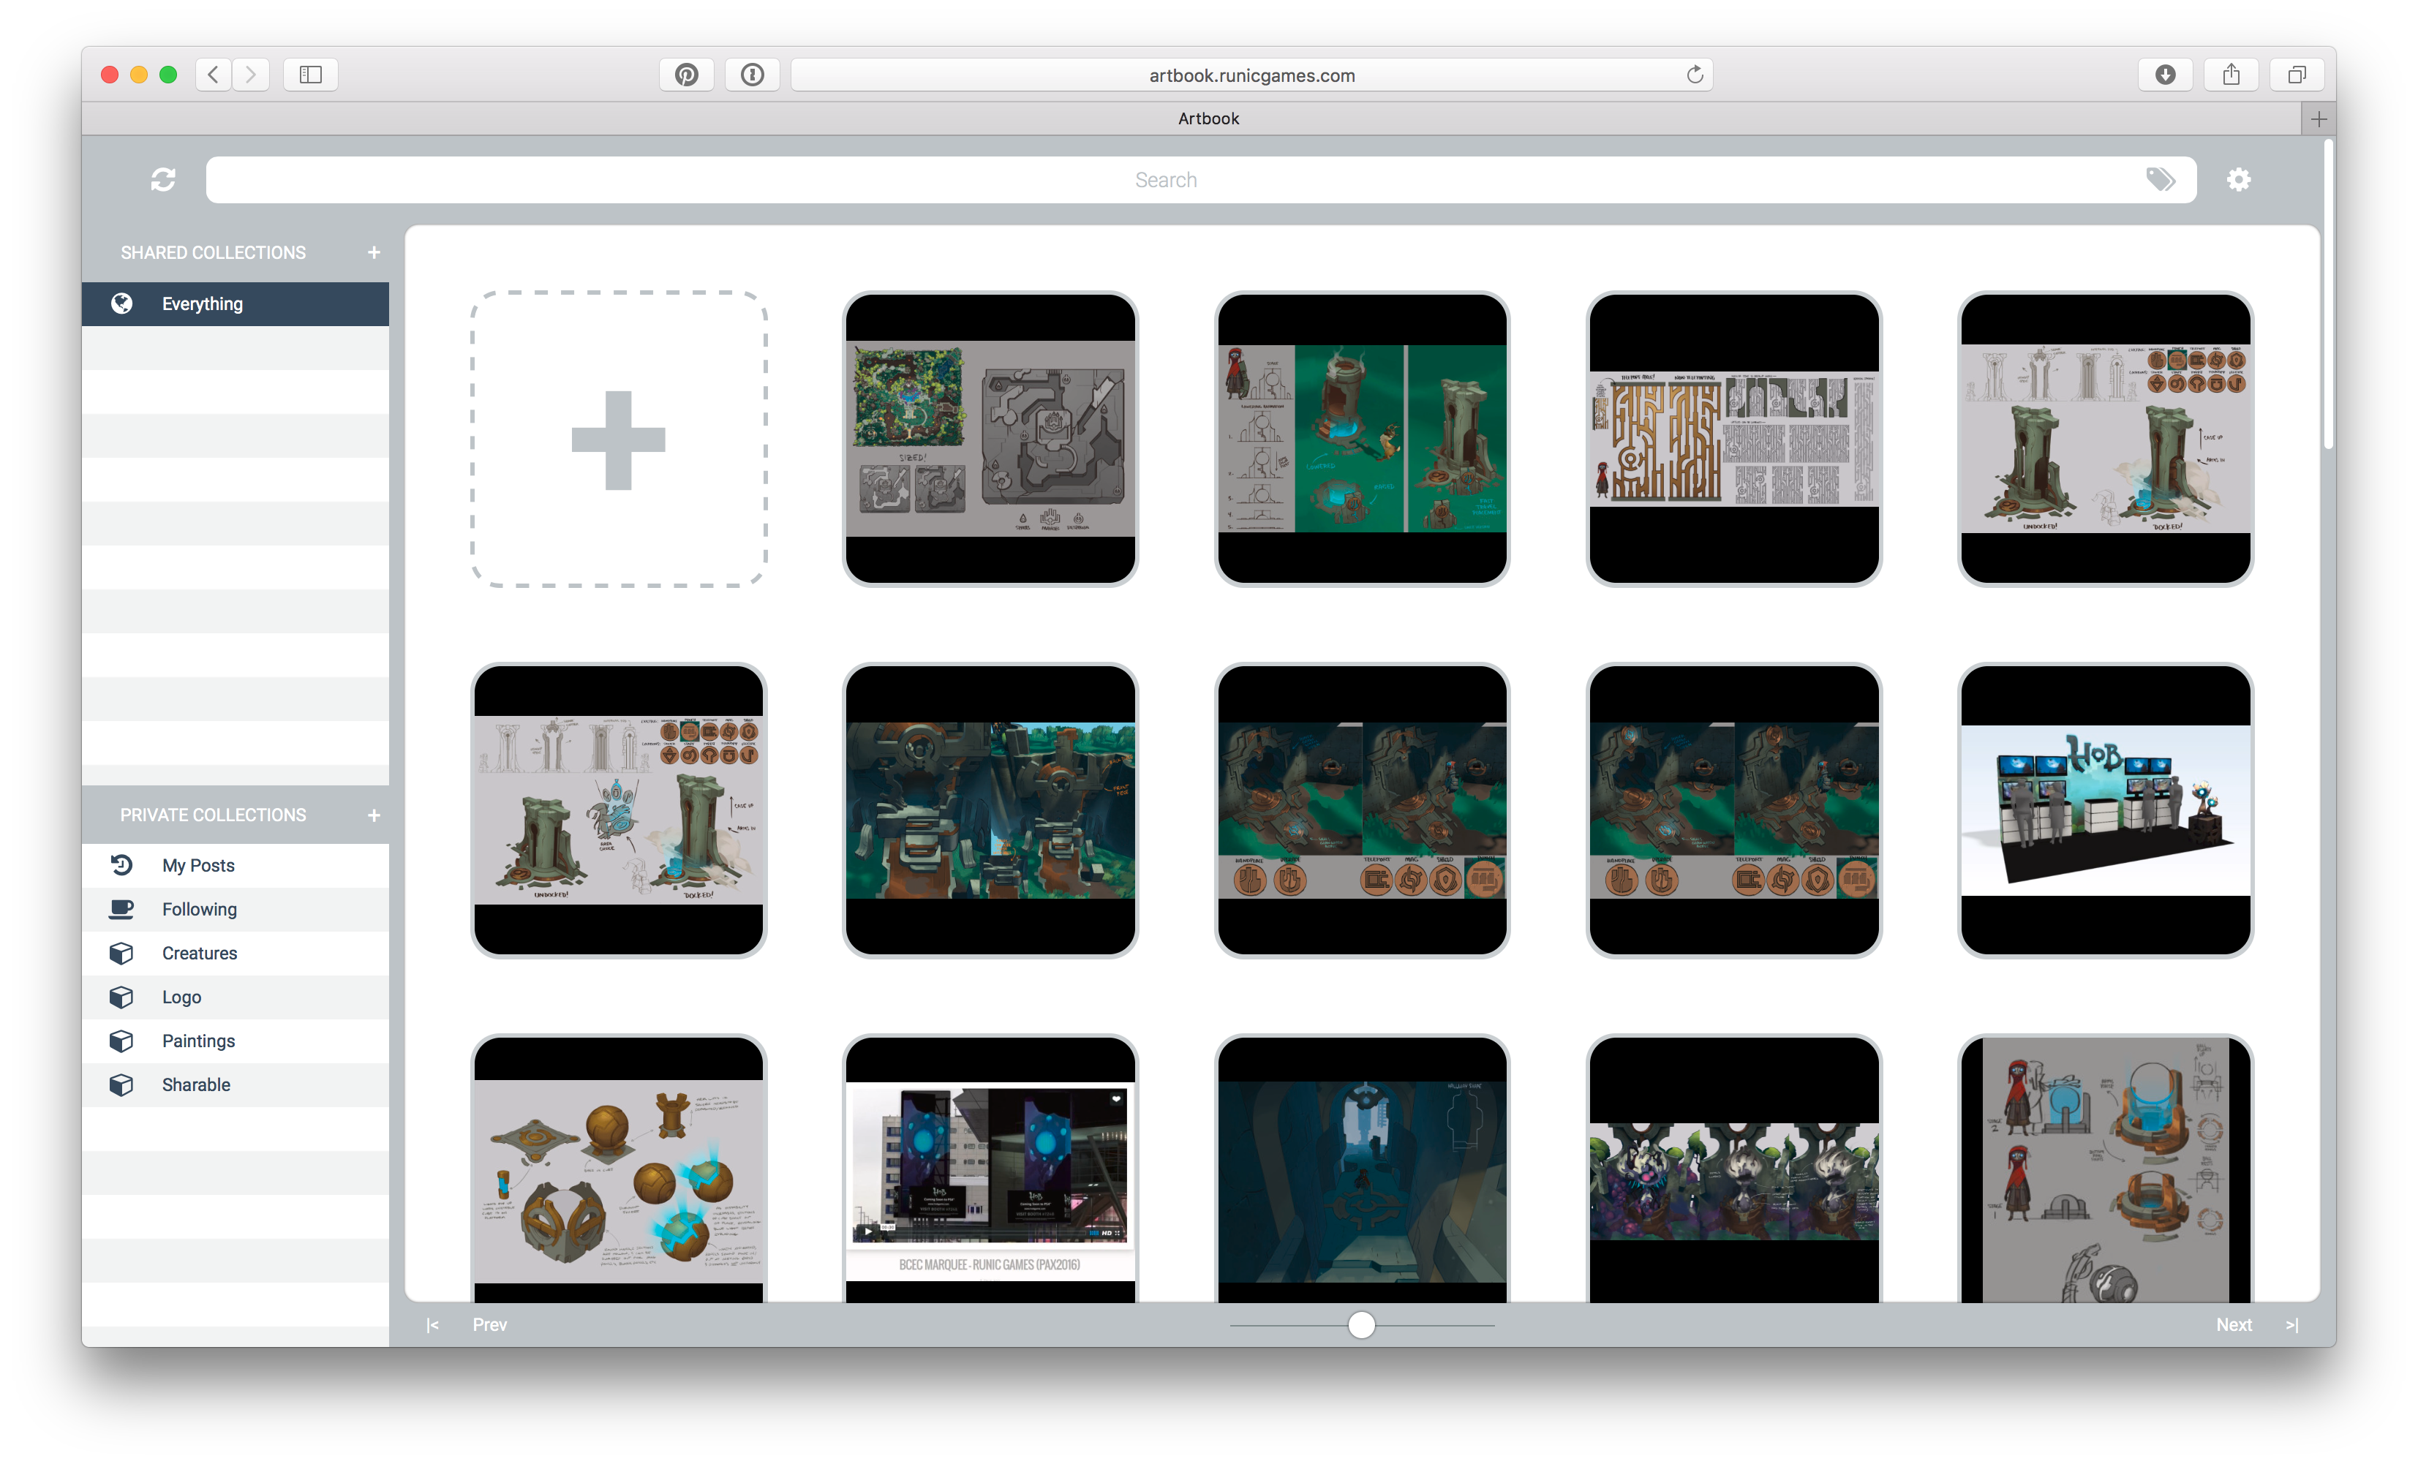The image size is (2418, 1464).
Task: Click the add new post placeholder
Action: coord(618,439)
